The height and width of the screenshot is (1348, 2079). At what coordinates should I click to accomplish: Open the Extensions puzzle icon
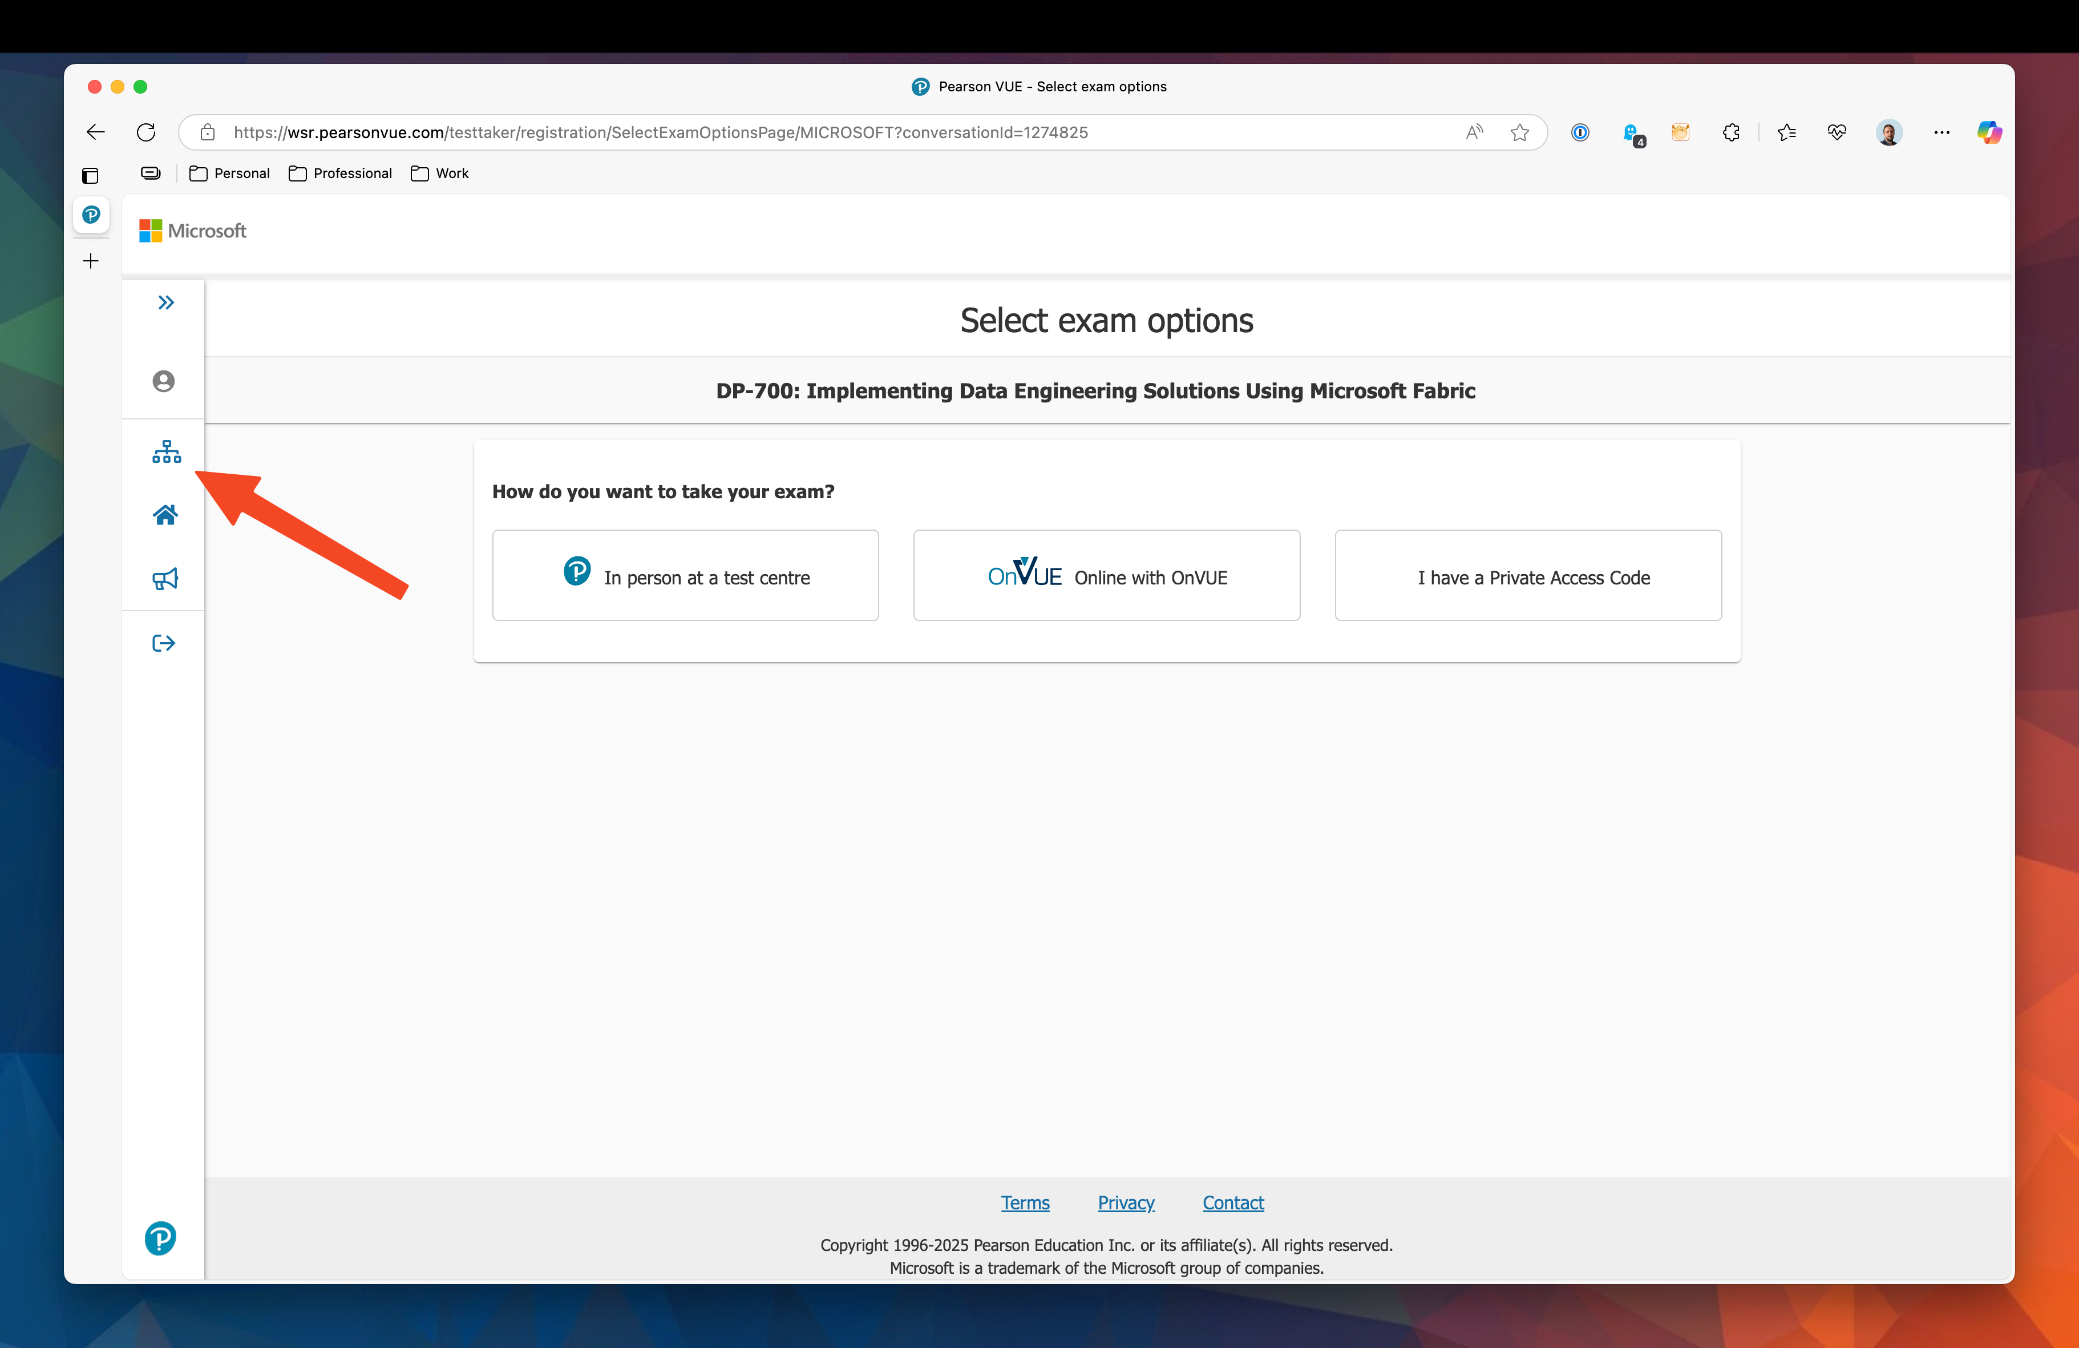[x=1732, y=132]
